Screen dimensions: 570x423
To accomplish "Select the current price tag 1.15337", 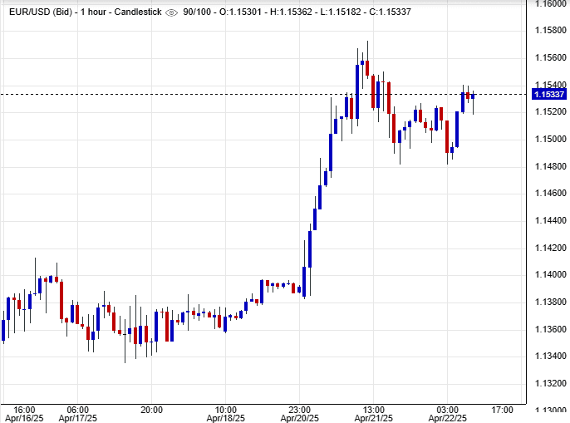I will (x=549, y=95).
